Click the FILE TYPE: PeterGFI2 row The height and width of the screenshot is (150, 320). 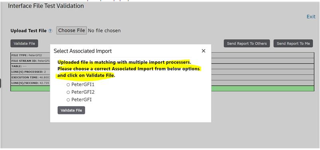click(162, 55)
